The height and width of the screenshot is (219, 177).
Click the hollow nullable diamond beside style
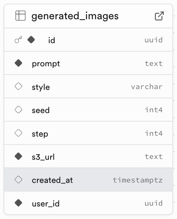pyautogui.click(x=18, y=86)
